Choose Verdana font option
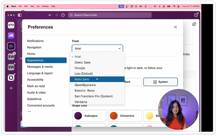The image size is (217, 136). tap(97, 102)
